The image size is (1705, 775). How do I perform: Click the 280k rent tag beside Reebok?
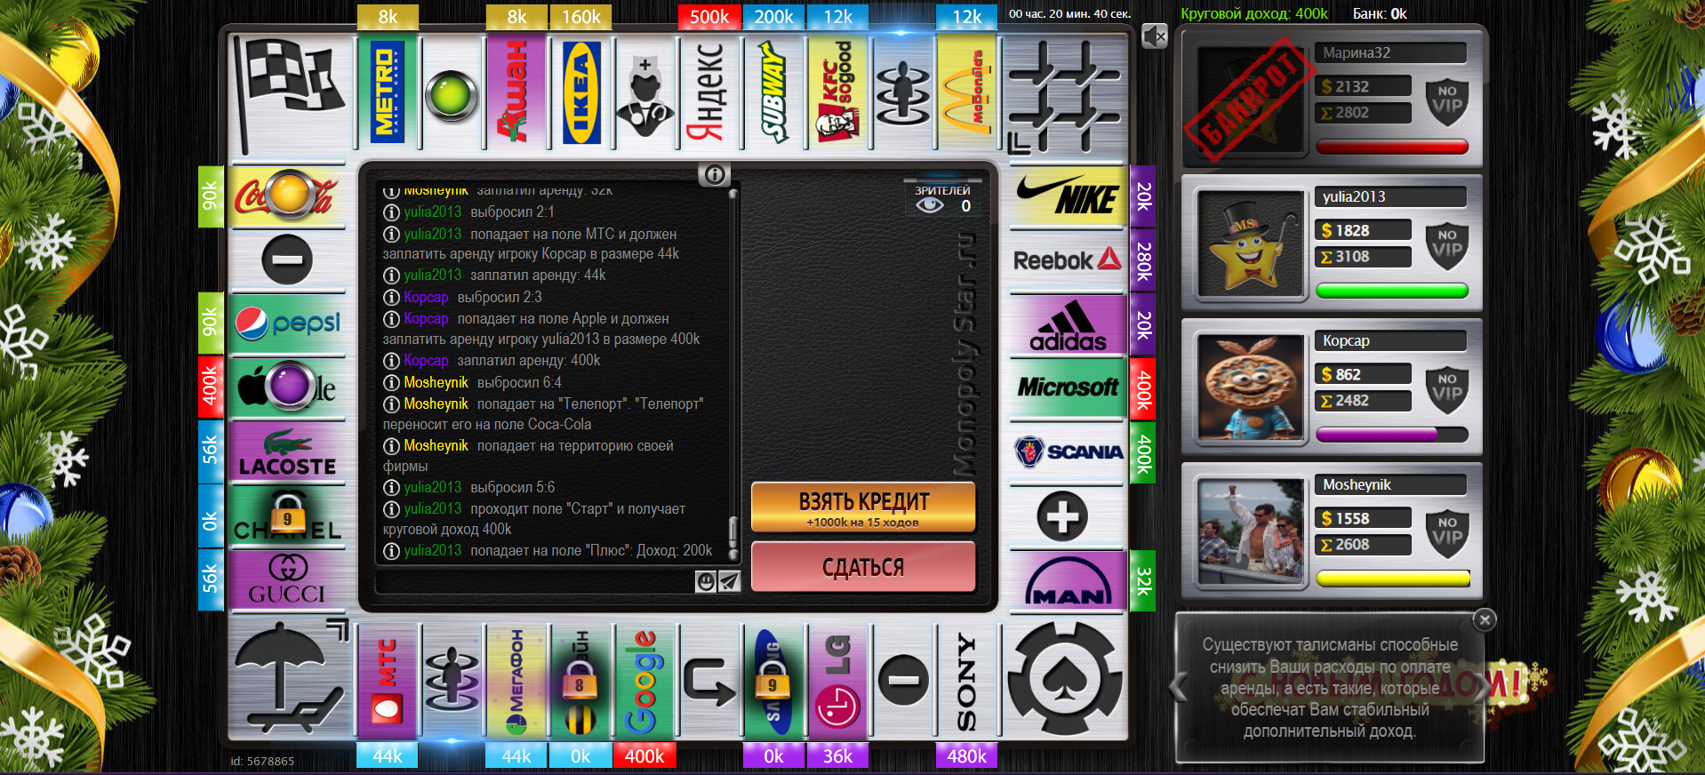(x=1143, y=260)
